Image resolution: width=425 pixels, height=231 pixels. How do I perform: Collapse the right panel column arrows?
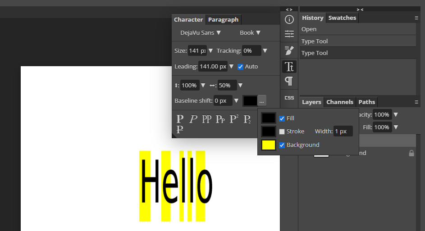[360, 9]
